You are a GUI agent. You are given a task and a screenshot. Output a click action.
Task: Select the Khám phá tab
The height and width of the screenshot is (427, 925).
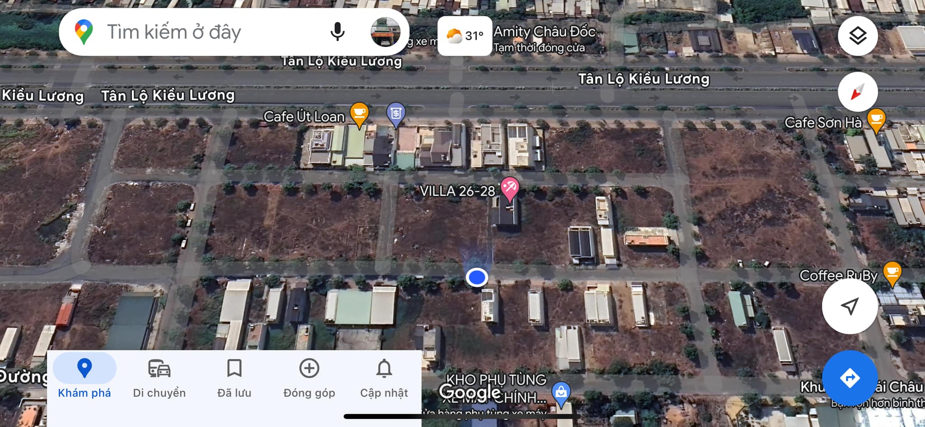84,379
